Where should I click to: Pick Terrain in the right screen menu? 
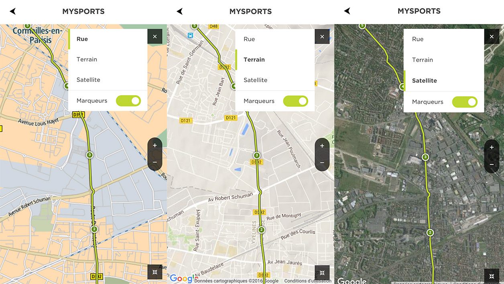[x=444, y=60]
